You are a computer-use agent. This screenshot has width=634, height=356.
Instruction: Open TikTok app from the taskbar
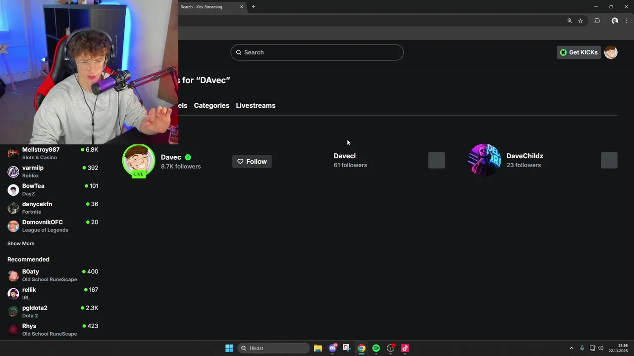click(405, 348)
